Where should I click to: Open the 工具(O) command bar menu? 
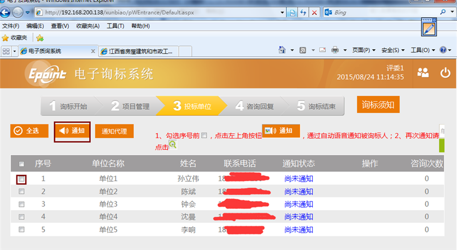423,50
